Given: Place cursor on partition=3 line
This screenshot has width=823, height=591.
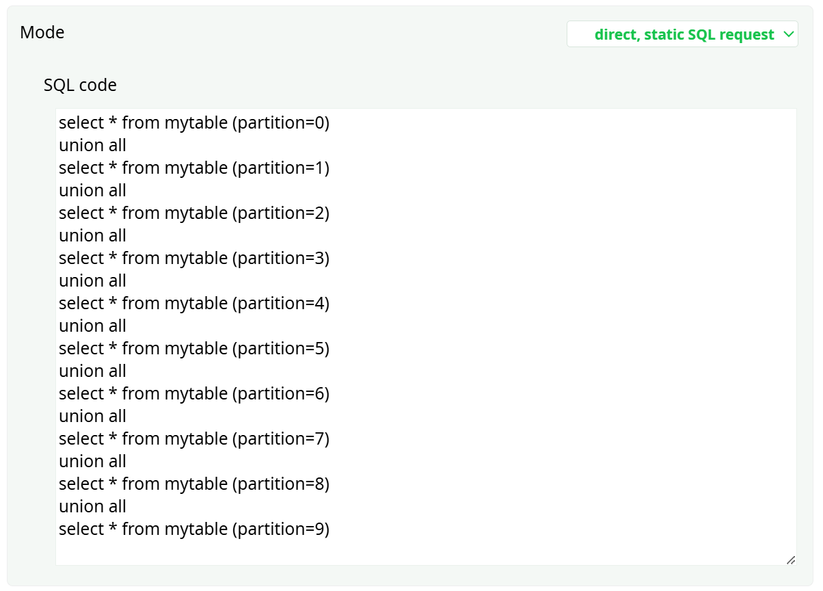Looking at the screenshot, I should click(x=194, y=259).
